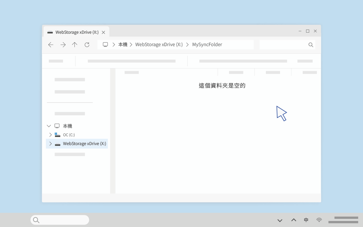The image size is (363, 227).
Task: Click the search magnifier in Explorer
Action: (311, 45)
